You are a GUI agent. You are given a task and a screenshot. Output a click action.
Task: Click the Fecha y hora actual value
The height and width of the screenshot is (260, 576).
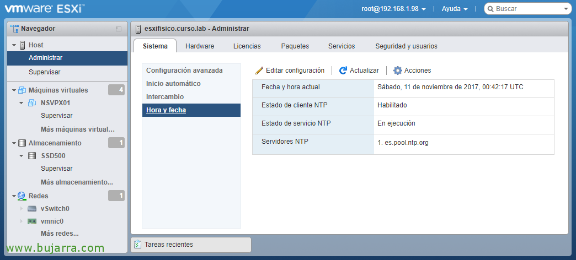point(450,87)
